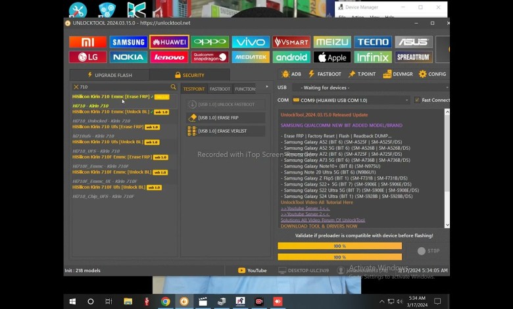Clear model search with X icon

(x=76, y=87)
